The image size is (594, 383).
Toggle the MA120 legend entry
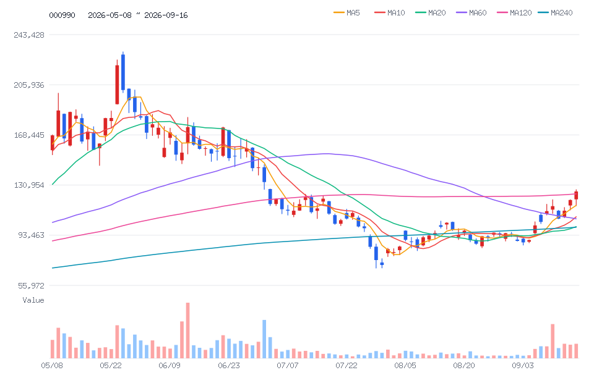pos(514,13)
